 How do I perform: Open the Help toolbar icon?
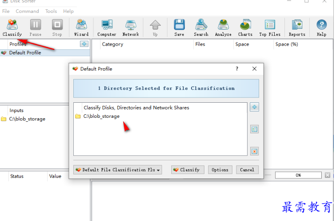[x=322, y=28]
